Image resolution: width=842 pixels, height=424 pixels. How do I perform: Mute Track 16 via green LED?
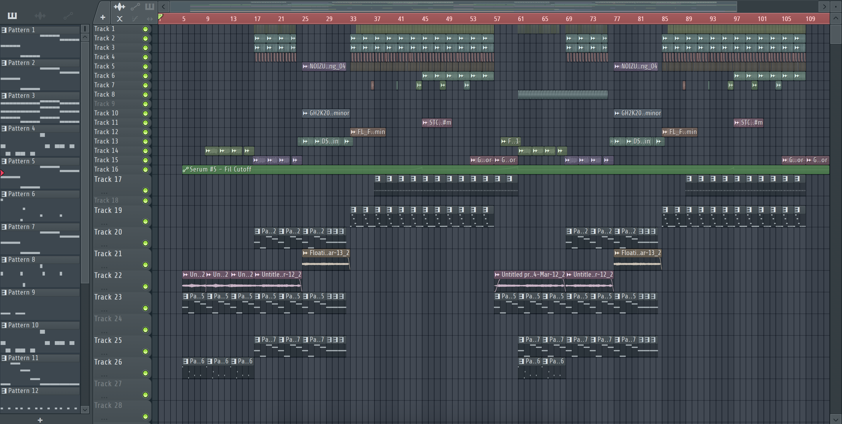145,170
